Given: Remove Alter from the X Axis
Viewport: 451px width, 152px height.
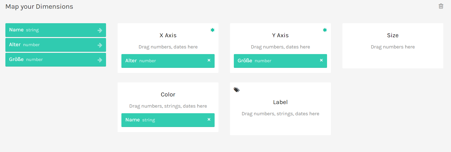Looking at the screenshot, I should click(x=209, y=60).
